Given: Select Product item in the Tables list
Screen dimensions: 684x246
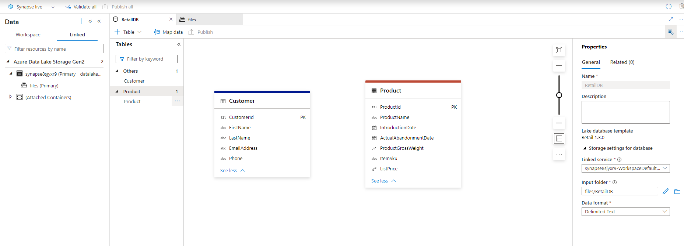Looking at the screenshot, I should [132, 101].
